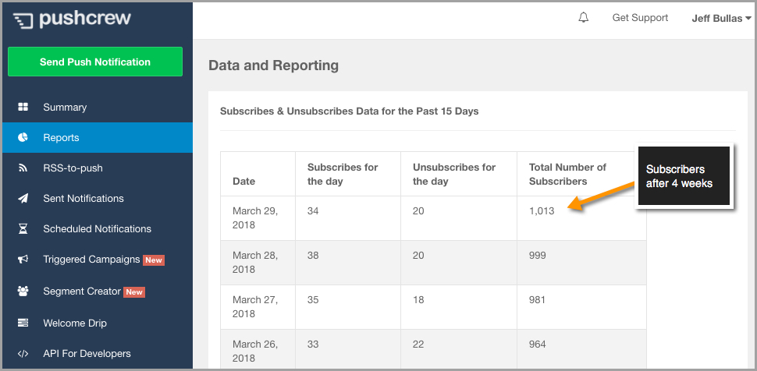Click the Send Push Notification button

pyautogui.click(x=95, y=62)
